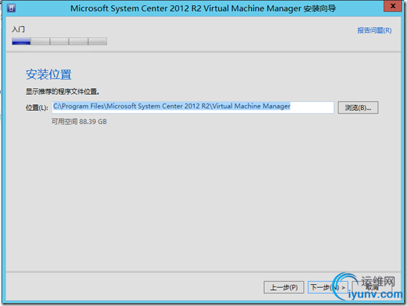The width and height of the screenshot is (407, 306).
Task: Click the 位置(L): field label
Action: [37, 108]
